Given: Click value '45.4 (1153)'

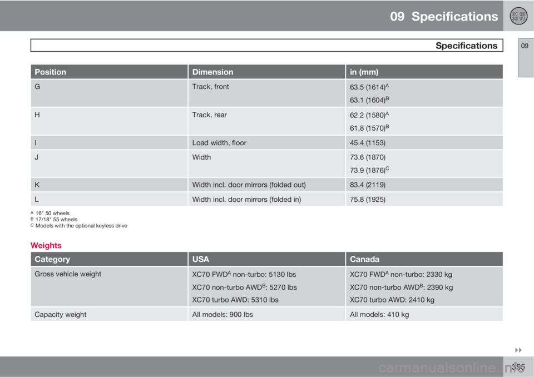Looking at the screenshot, I should [368, 143].
